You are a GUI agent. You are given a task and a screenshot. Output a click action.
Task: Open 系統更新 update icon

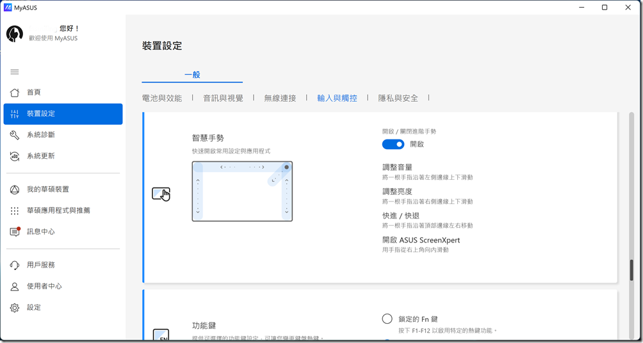point(15,156)
